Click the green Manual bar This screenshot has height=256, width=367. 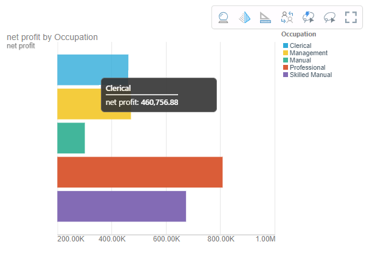(x=70, y=138)
